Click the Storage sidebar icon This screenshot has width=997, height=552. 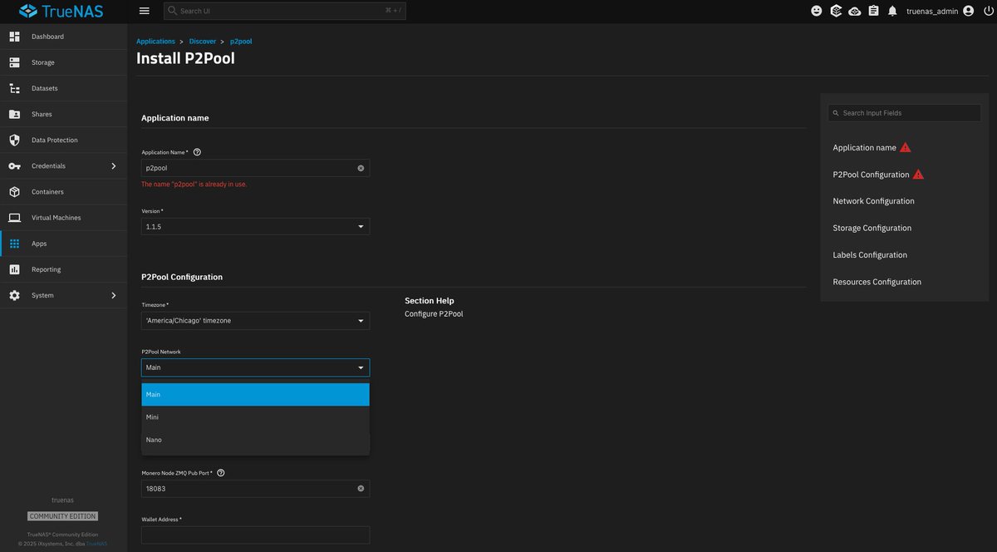click(x=14, y=62)
